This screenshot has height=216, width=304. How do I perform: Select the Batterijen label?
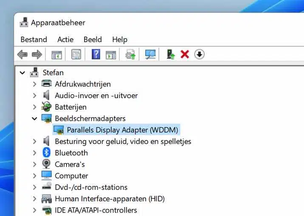tap(70, 107)
